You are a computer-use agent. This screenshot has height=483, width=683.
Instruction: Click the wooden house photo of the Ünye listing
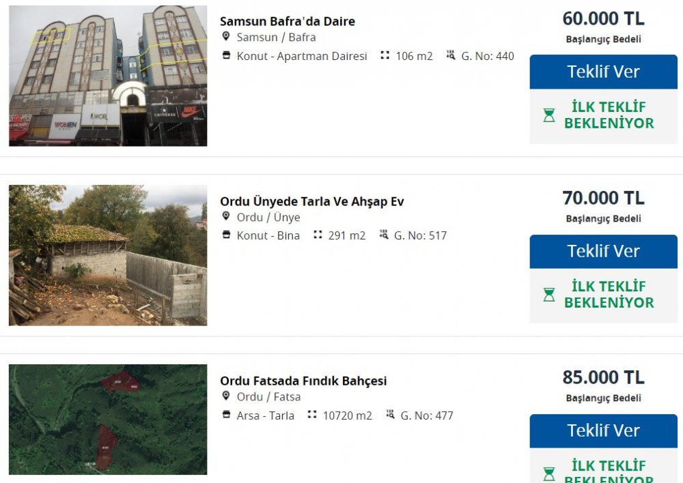pos(107,254)
